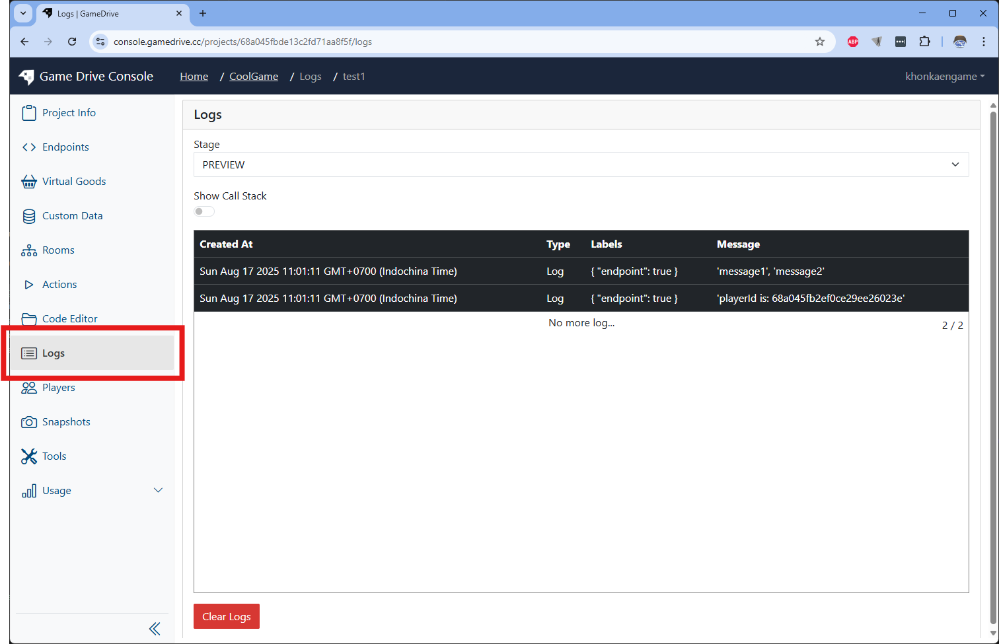Collapse the sidebar with double chevron
This screenshot has width=999, height=644.
[x=155, y=629]
